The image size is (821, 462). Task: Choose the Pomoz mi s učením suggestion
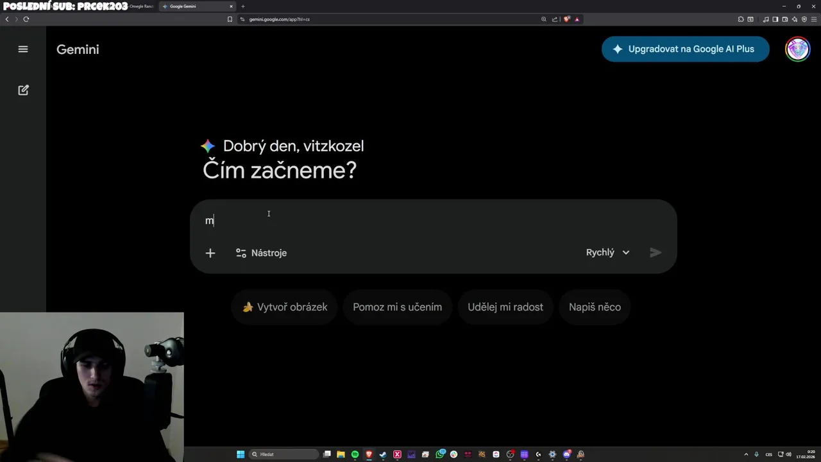[397, 307]
